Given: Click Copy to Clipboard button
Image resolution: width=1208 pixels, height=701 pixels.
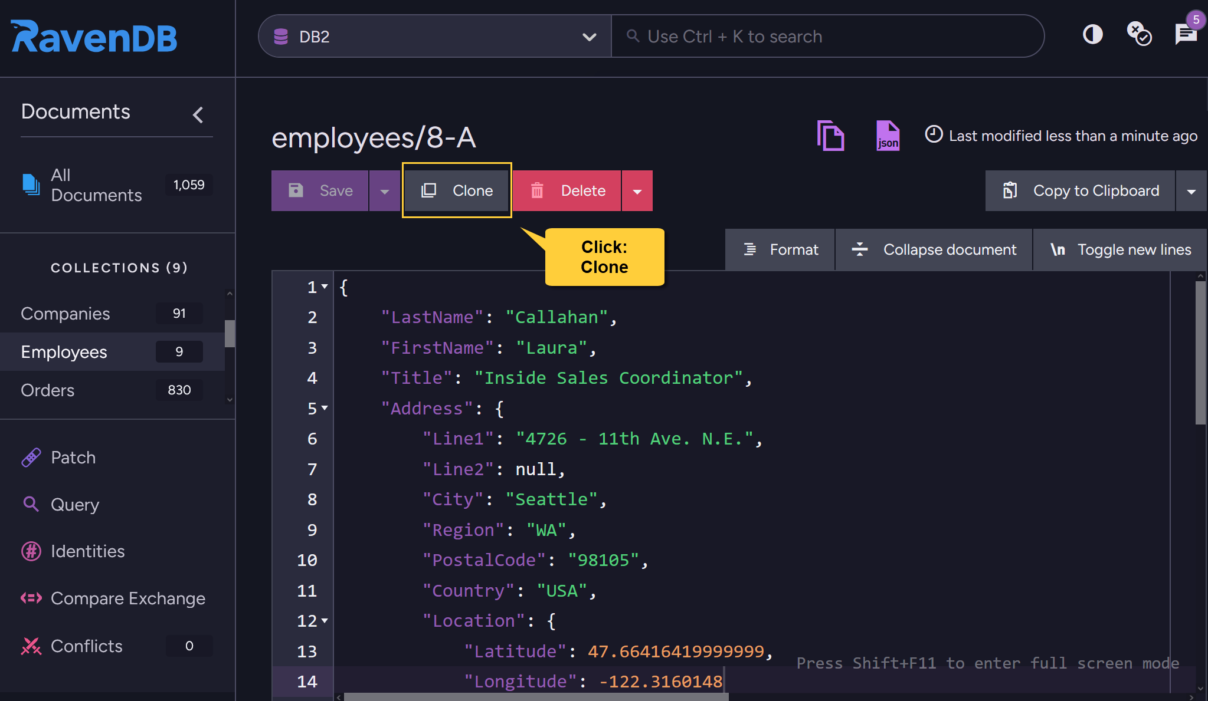Looking at the screenshot, I should click(1080, 190).
